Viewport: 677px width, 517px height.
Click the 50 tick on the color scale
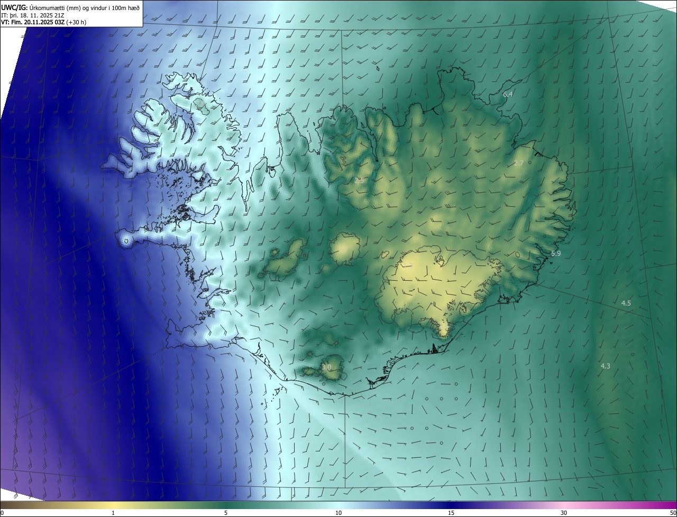point(673,513)
